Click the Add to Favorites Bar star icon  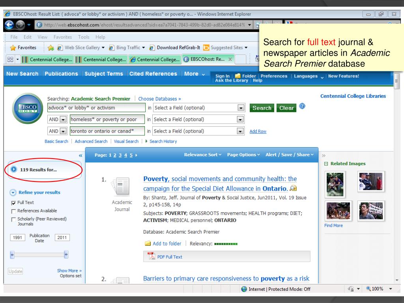51,48
